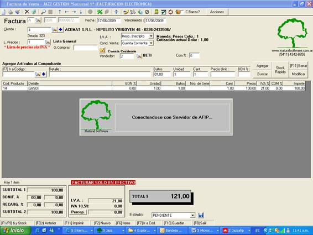The width and height of the screenshot is (313, 235).
Task: Open the Estado PENDIENTE dropdown
Action: click(192, 215)
